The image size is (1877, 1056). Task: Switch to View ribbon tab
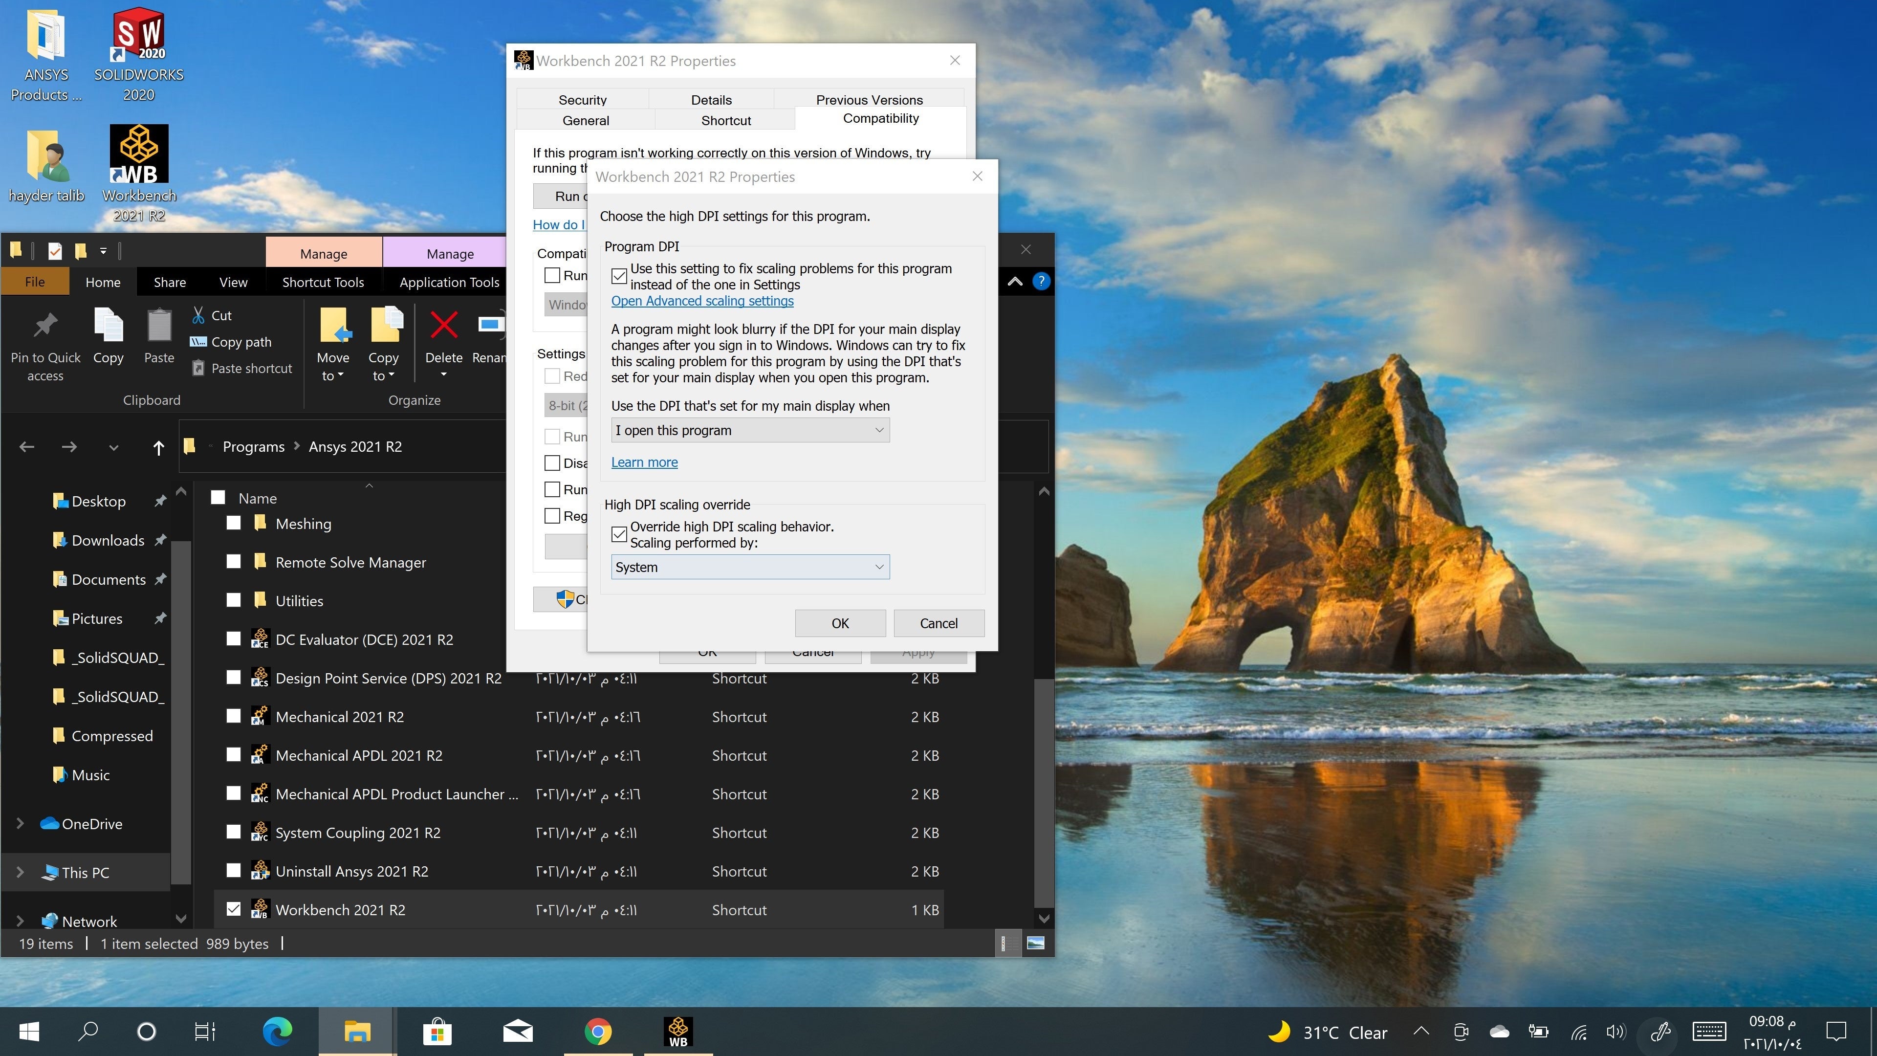pyautogui.click(x=233, y=282)
